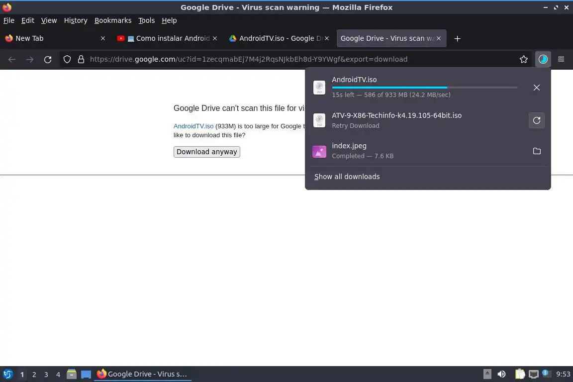The height and width of the screenshot is (382, 573).
Task: Click the Retry Download text
Action: (356, 125)
